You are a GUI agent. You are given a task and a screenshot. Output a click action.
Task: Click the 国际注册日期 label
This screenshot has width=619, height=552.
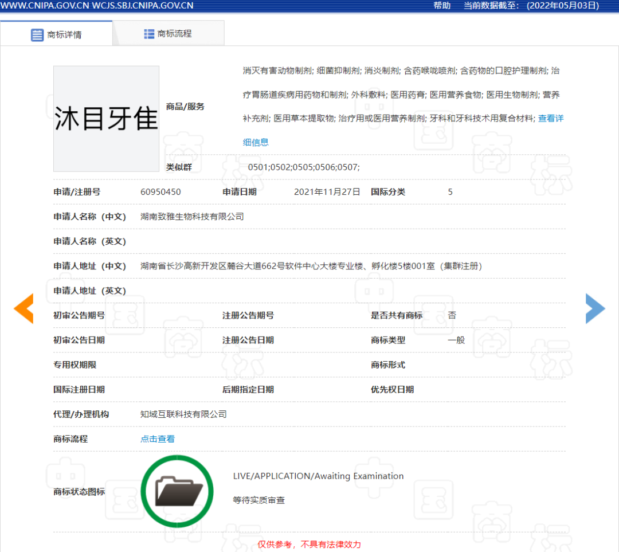(x=79, y=389)
